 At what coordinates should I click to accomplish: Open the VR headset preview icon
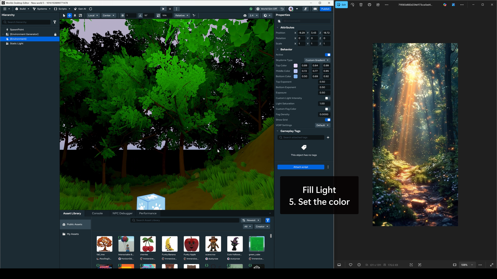(x=315, y=9)
